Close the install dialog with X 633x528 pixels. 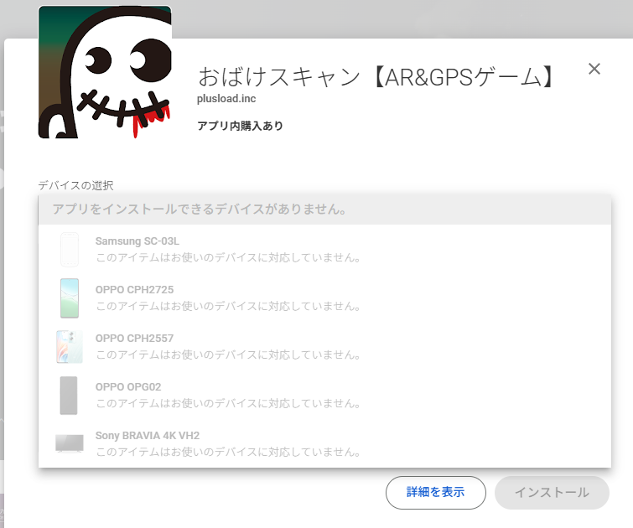(x=594, y=69)
